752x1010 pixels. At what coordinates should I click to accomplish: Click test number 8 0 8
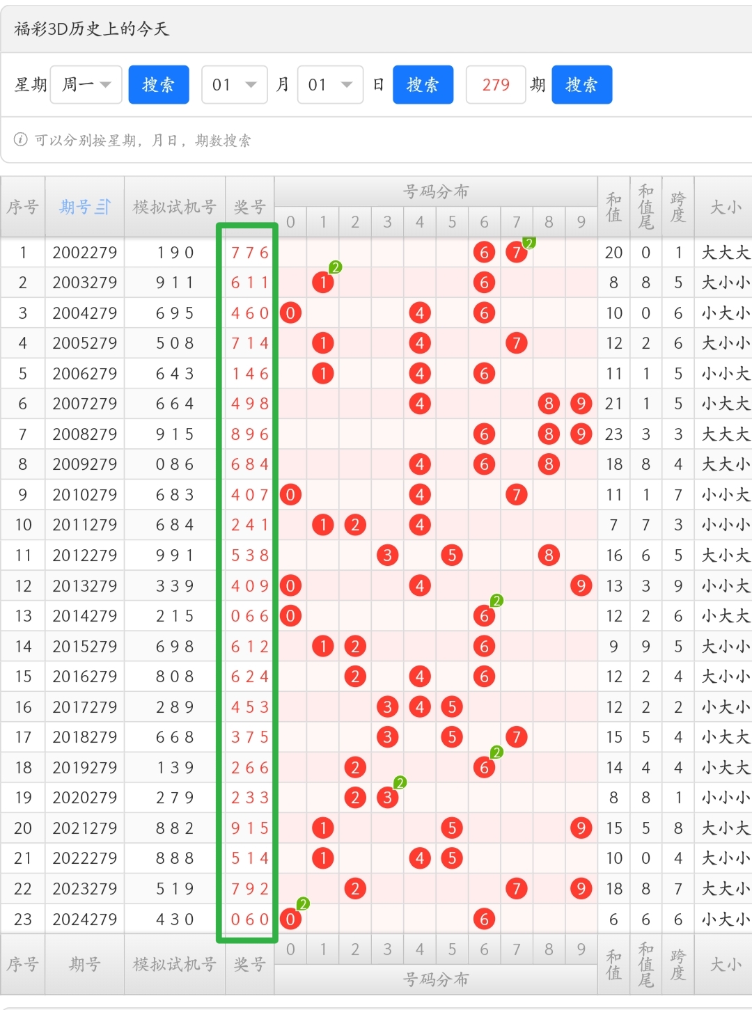175,676
